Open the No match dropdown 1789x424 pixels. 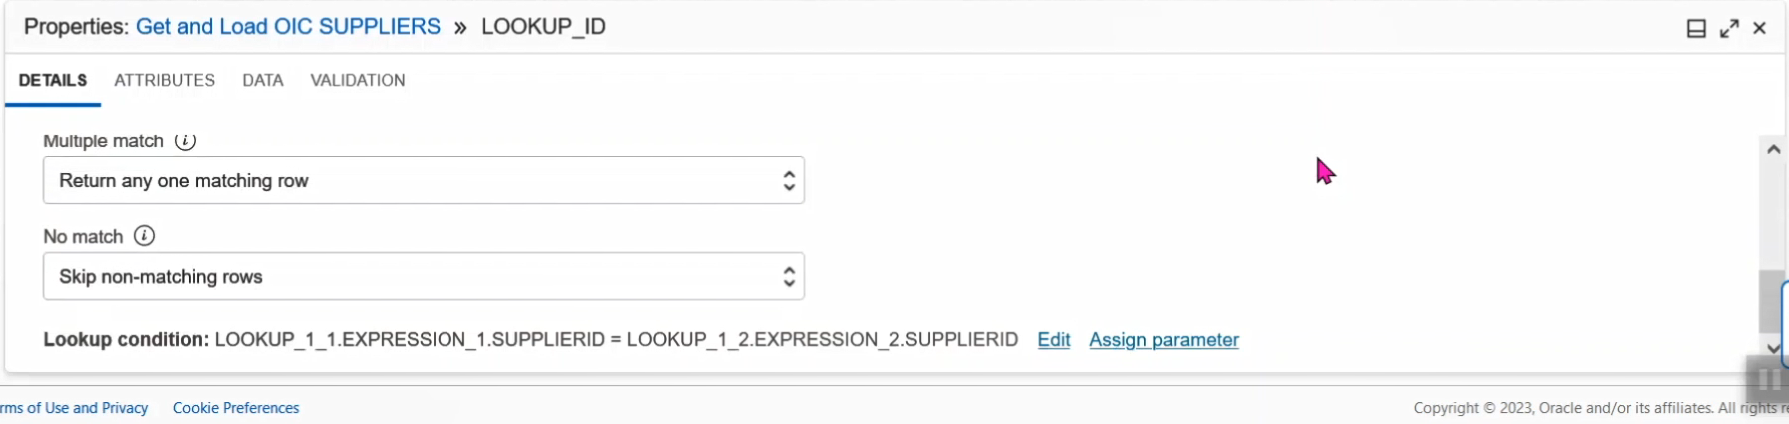point(424,277)
